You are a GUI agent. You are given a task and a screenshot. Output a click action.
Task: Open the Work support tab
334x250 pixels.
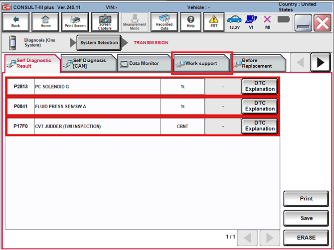tap(201, 63)
